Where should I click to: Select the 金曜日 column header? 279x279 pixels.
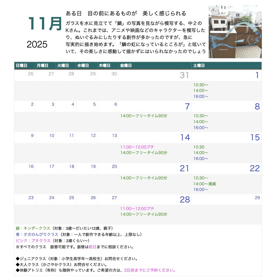(126, 66)
